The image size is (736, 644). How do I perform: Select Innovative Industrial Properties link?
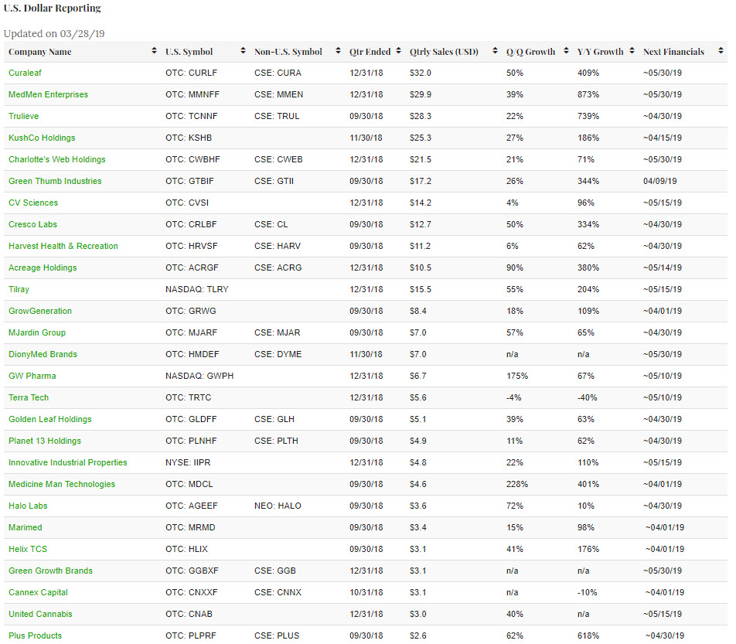67,462
